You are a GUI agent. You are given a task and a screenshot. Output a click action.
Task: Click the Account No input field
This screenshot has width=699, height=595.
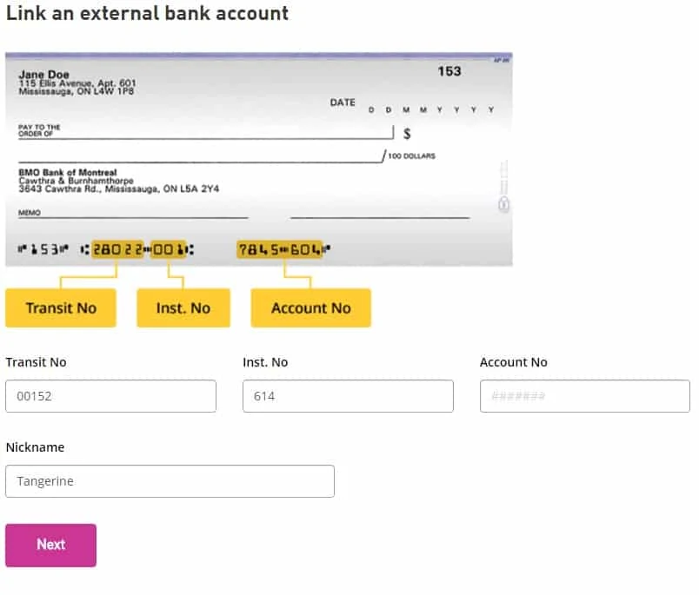pos(583,395)
